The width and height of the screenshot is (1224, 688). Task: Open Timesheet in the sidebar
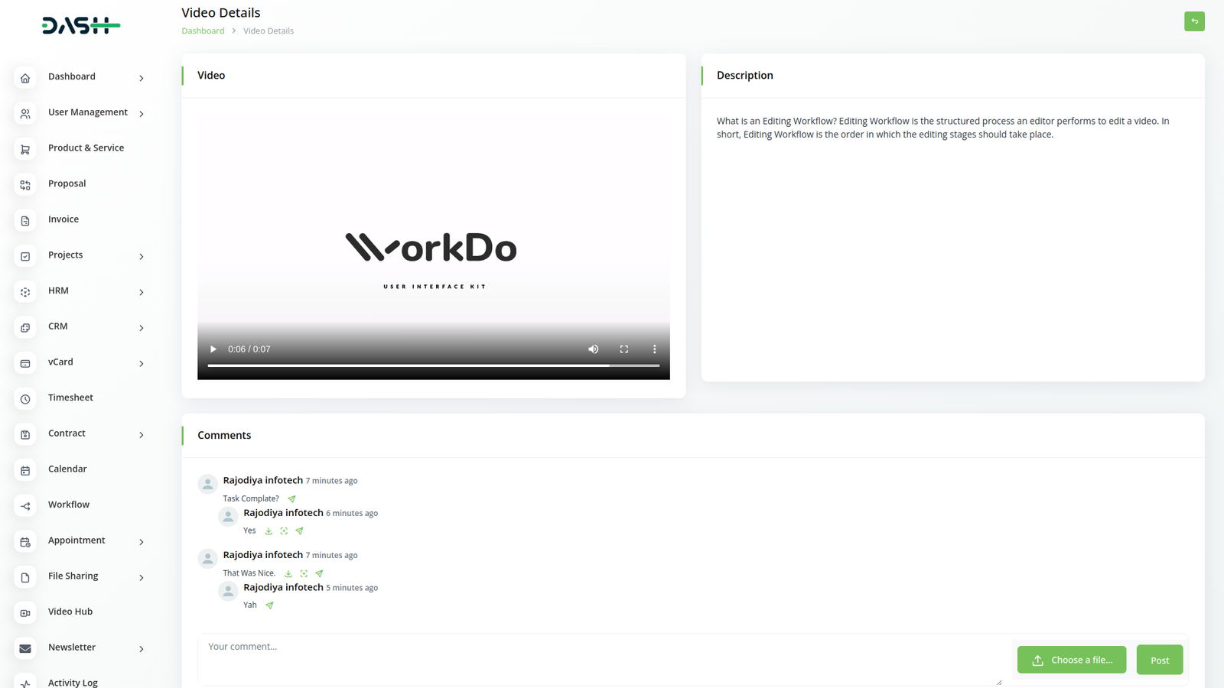click(x=70, y=398)
